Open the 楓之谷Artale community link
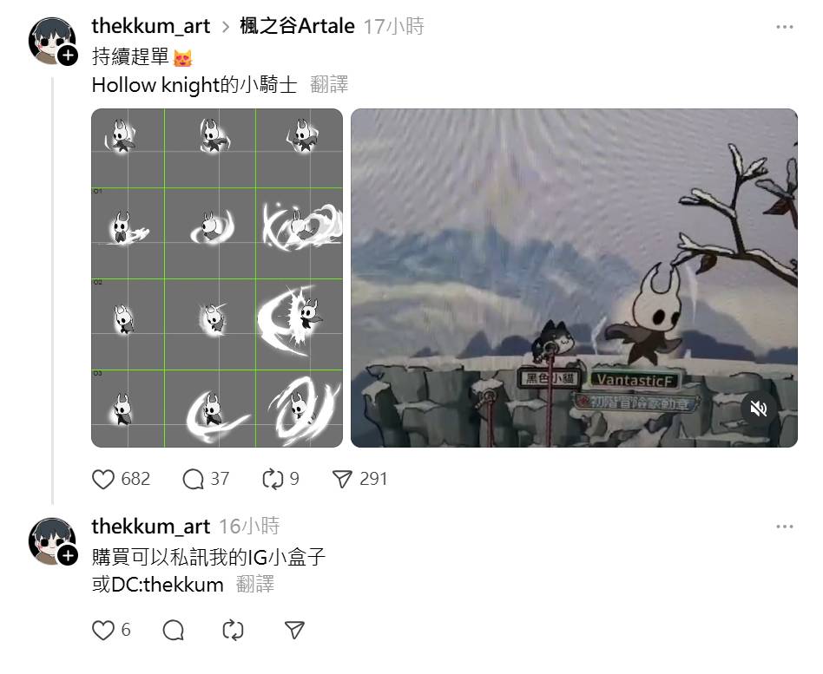Viewport: 823px width, 674px height. [x=297, y=26]
